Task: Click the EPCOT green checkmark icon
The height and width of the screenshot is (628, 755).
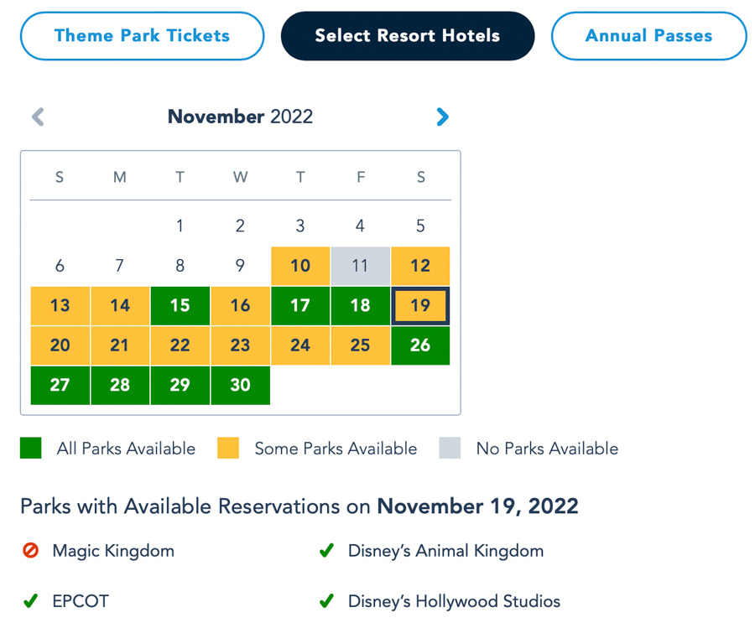Action: point(31,600)
